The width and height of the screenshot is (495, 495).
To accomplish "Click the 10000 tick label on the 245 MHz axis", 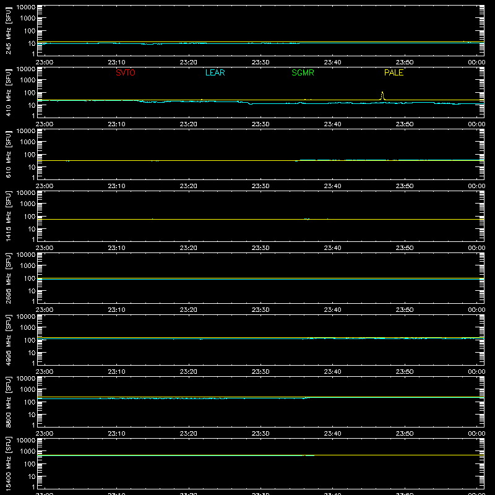I will pos(26,7).
